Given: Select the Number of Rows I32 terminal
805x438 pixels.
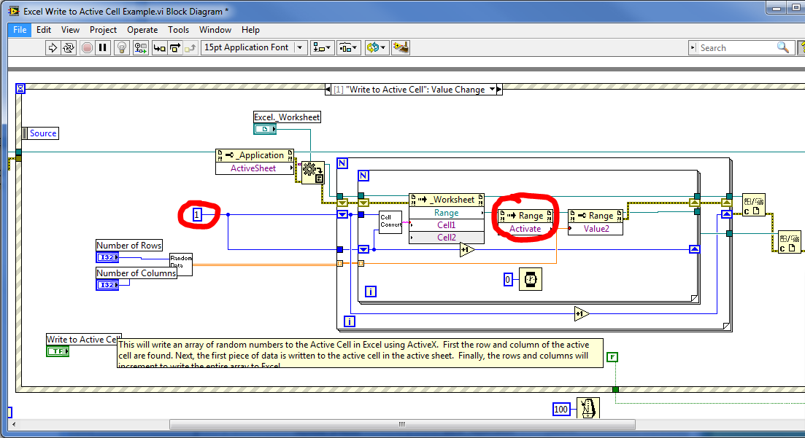Looking at the screenshot, I should tap(107, 257).
